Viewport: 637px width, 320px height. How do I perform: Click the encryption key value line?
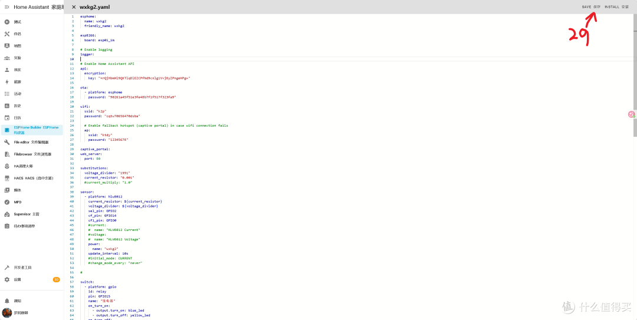[x=139, y=78]
